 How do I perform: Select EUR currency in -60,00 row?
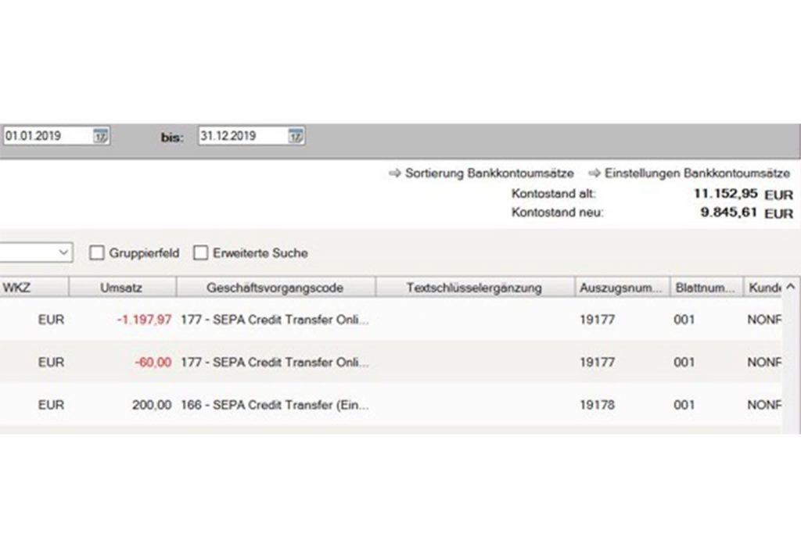[x=51, y=363]
